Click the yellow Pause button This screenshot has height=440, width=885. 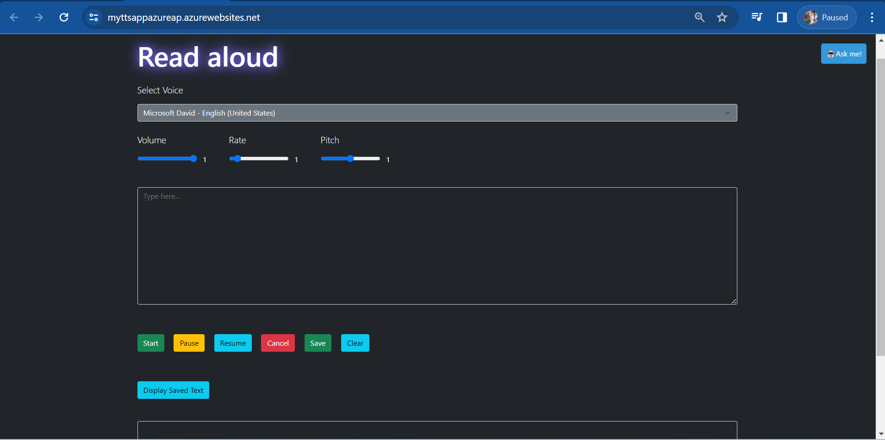pyautogui.click(x=189, y=343)
